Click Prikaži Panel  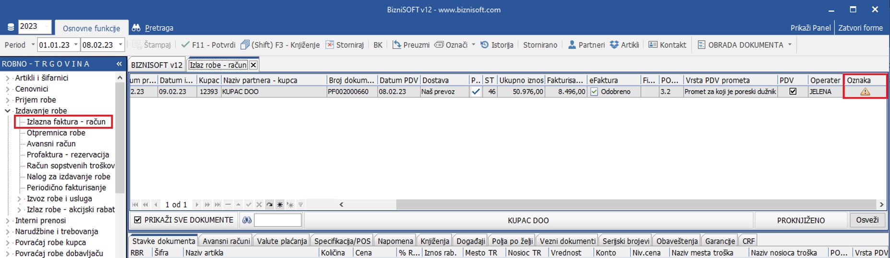(810, 28)
